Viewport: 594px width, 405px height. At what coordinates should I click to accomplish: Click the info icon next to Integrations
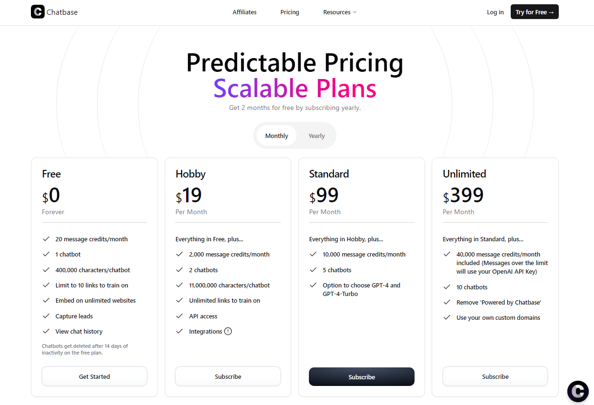228,331
